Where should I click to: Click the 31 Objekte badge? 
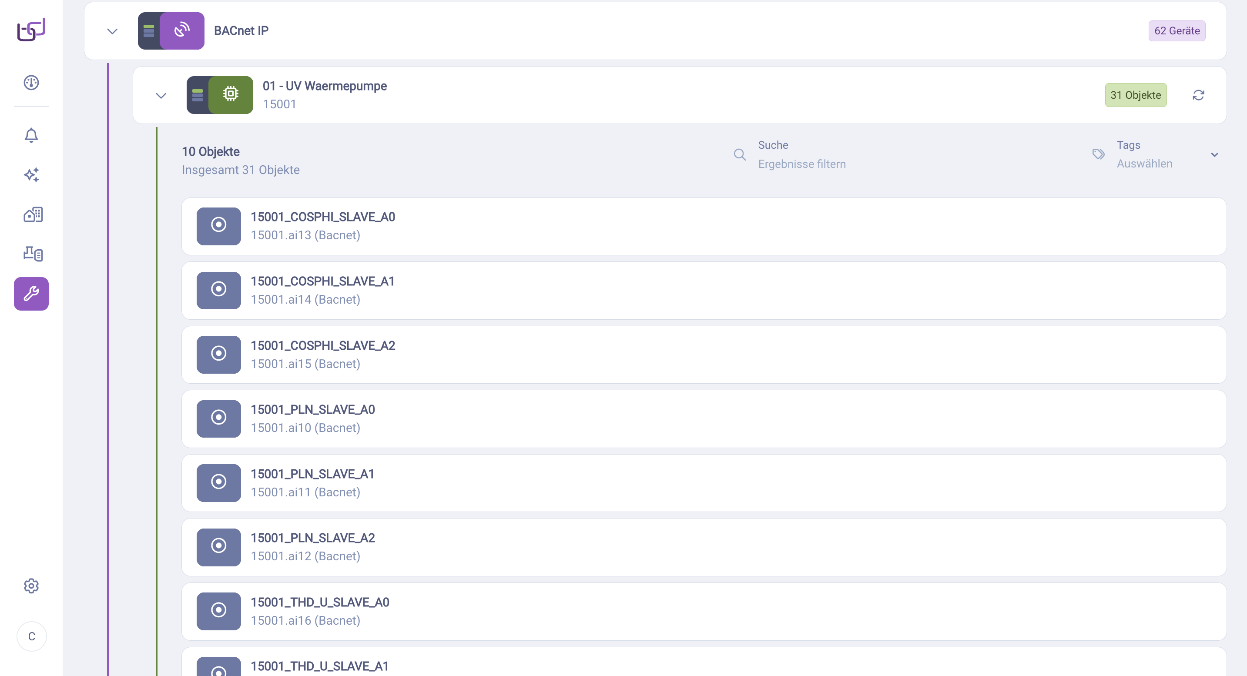tap(1135, 95)
